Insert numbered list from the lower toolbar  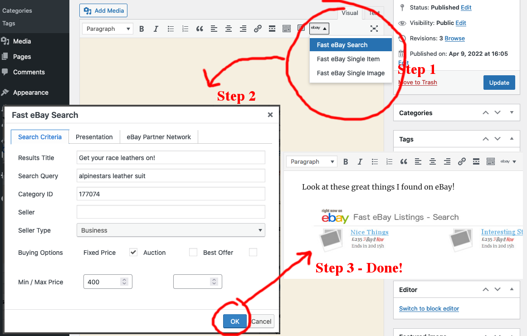point(389,161)
